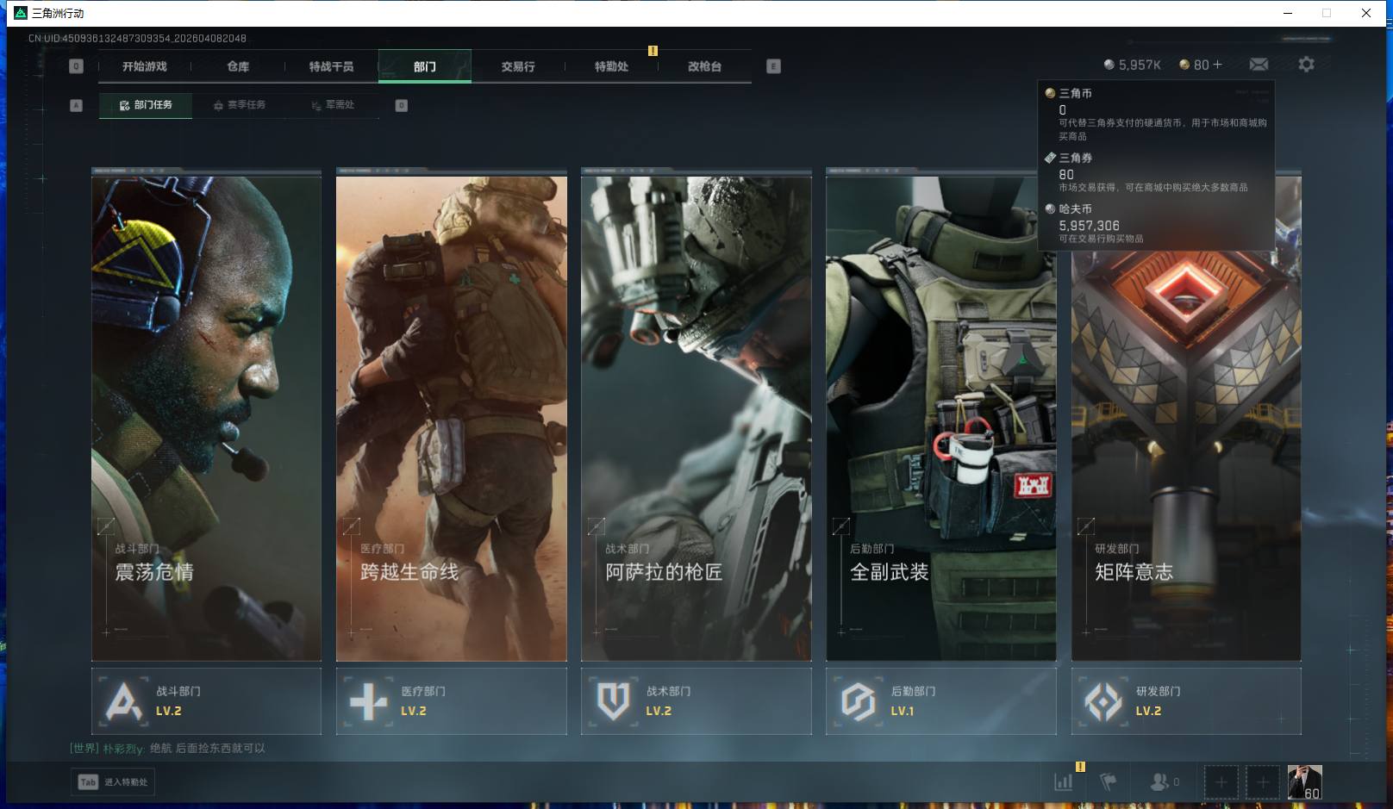
Task: Open the 交易行 tab
Action: click(518, 66)
